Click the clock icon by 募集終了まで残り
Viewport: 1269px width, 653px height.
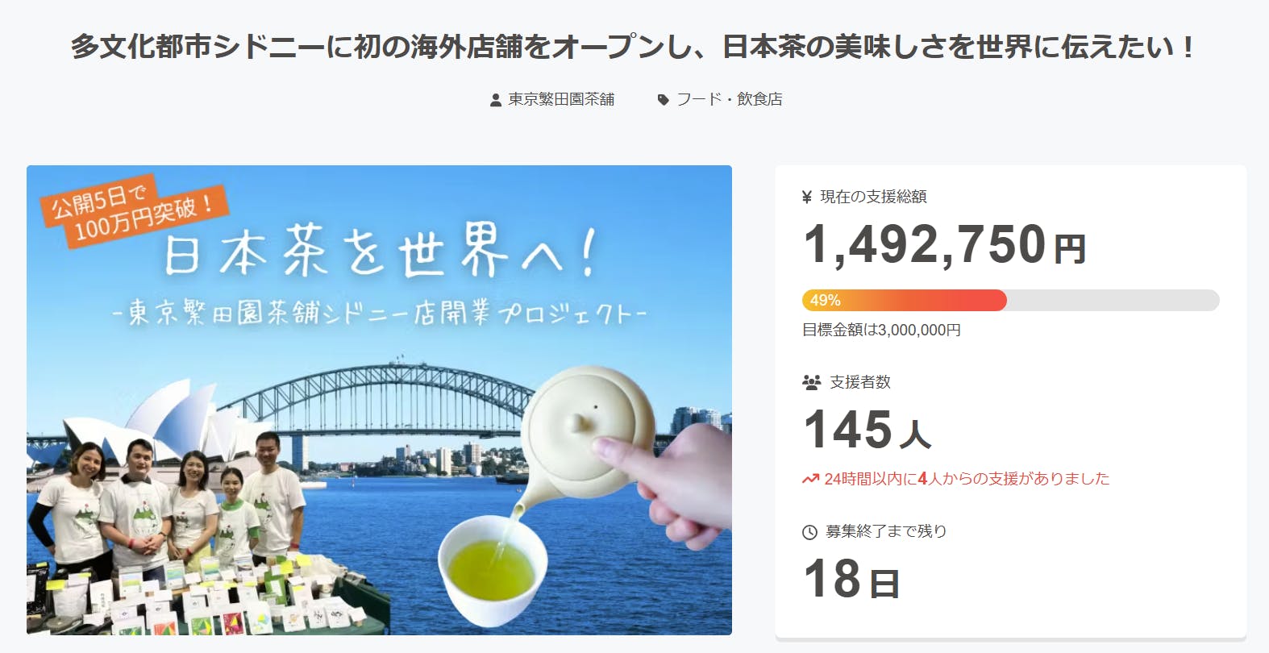[810, 532]
